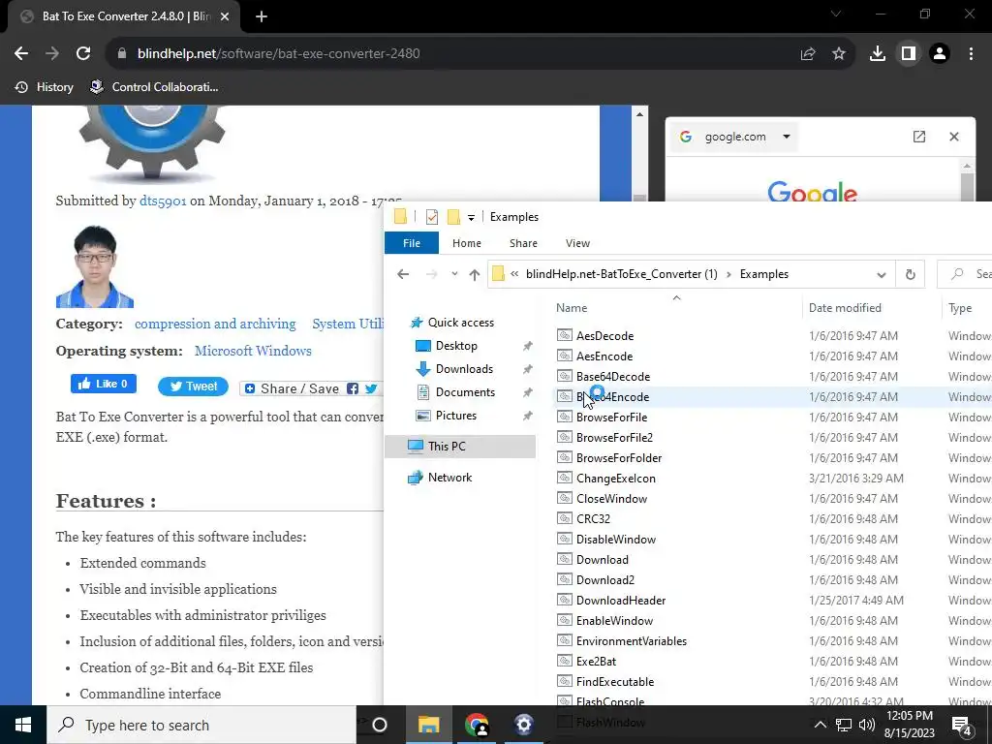Open the google.com side panel dropdown
Screen dimensions: 992x744
pyautogui.click(x=787, y=137)
